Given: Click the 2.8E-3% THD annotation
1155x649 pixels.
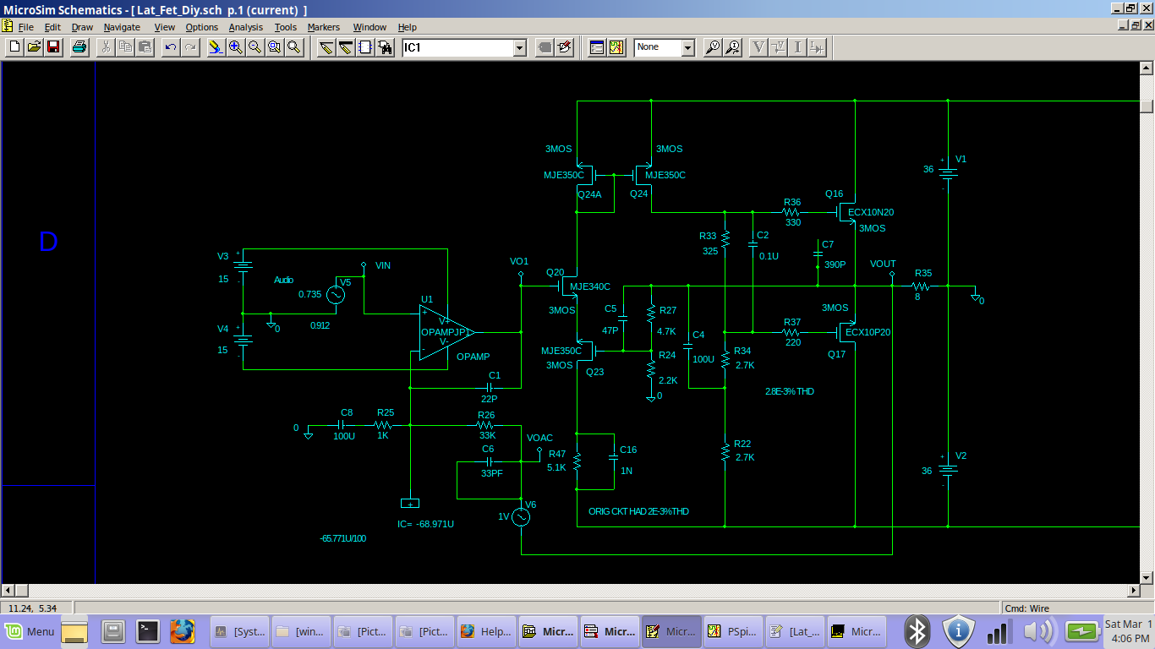Looking at the screenshot, I should pos(789,392).
